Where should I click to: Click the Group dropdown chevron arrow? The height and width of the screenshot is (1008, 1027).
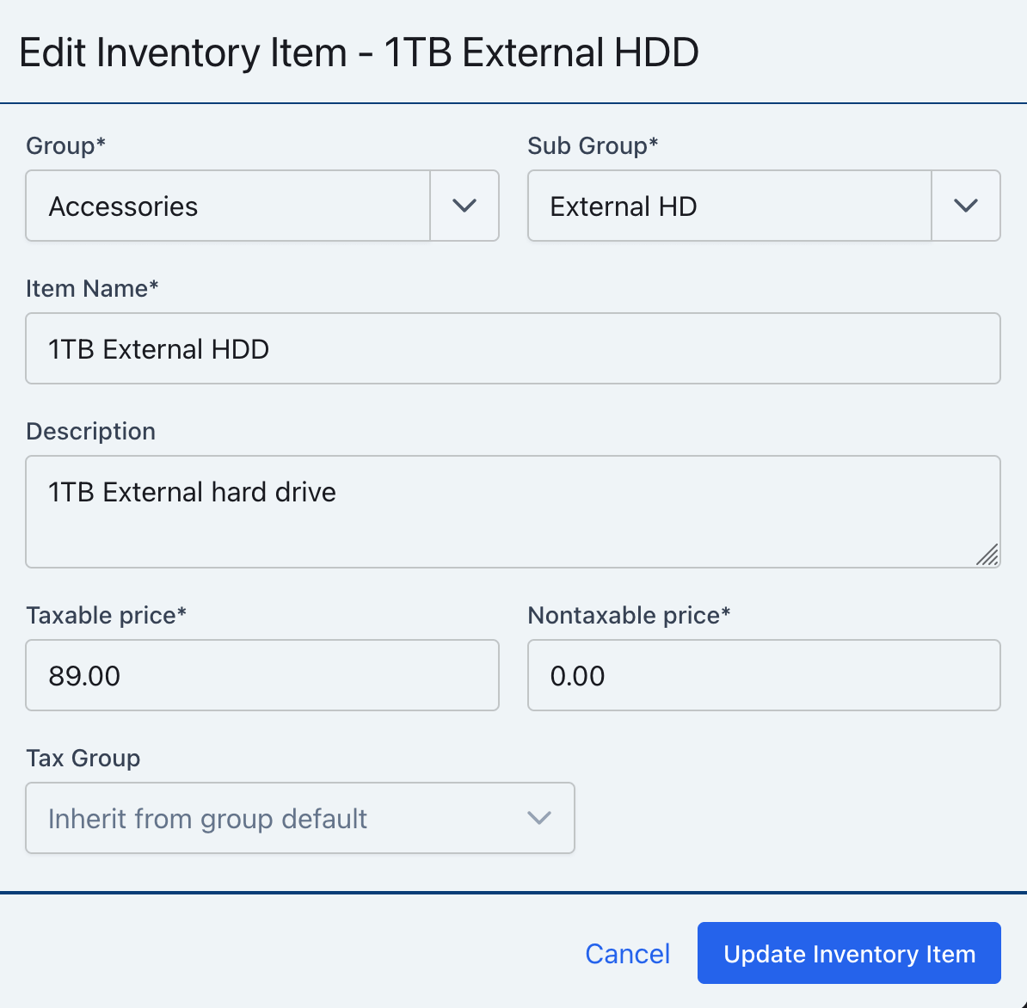pos(464,206)
